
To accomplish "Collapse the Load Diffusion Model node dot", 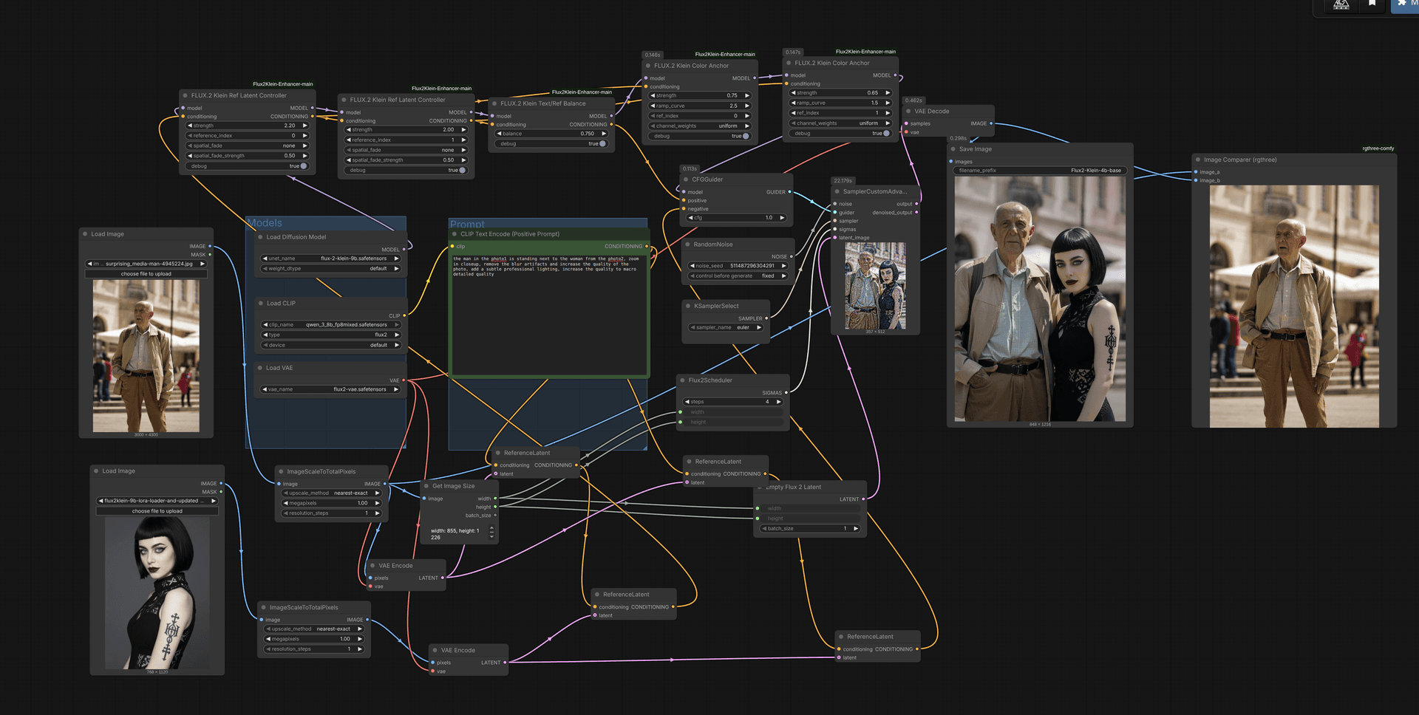I will point(259,237).
